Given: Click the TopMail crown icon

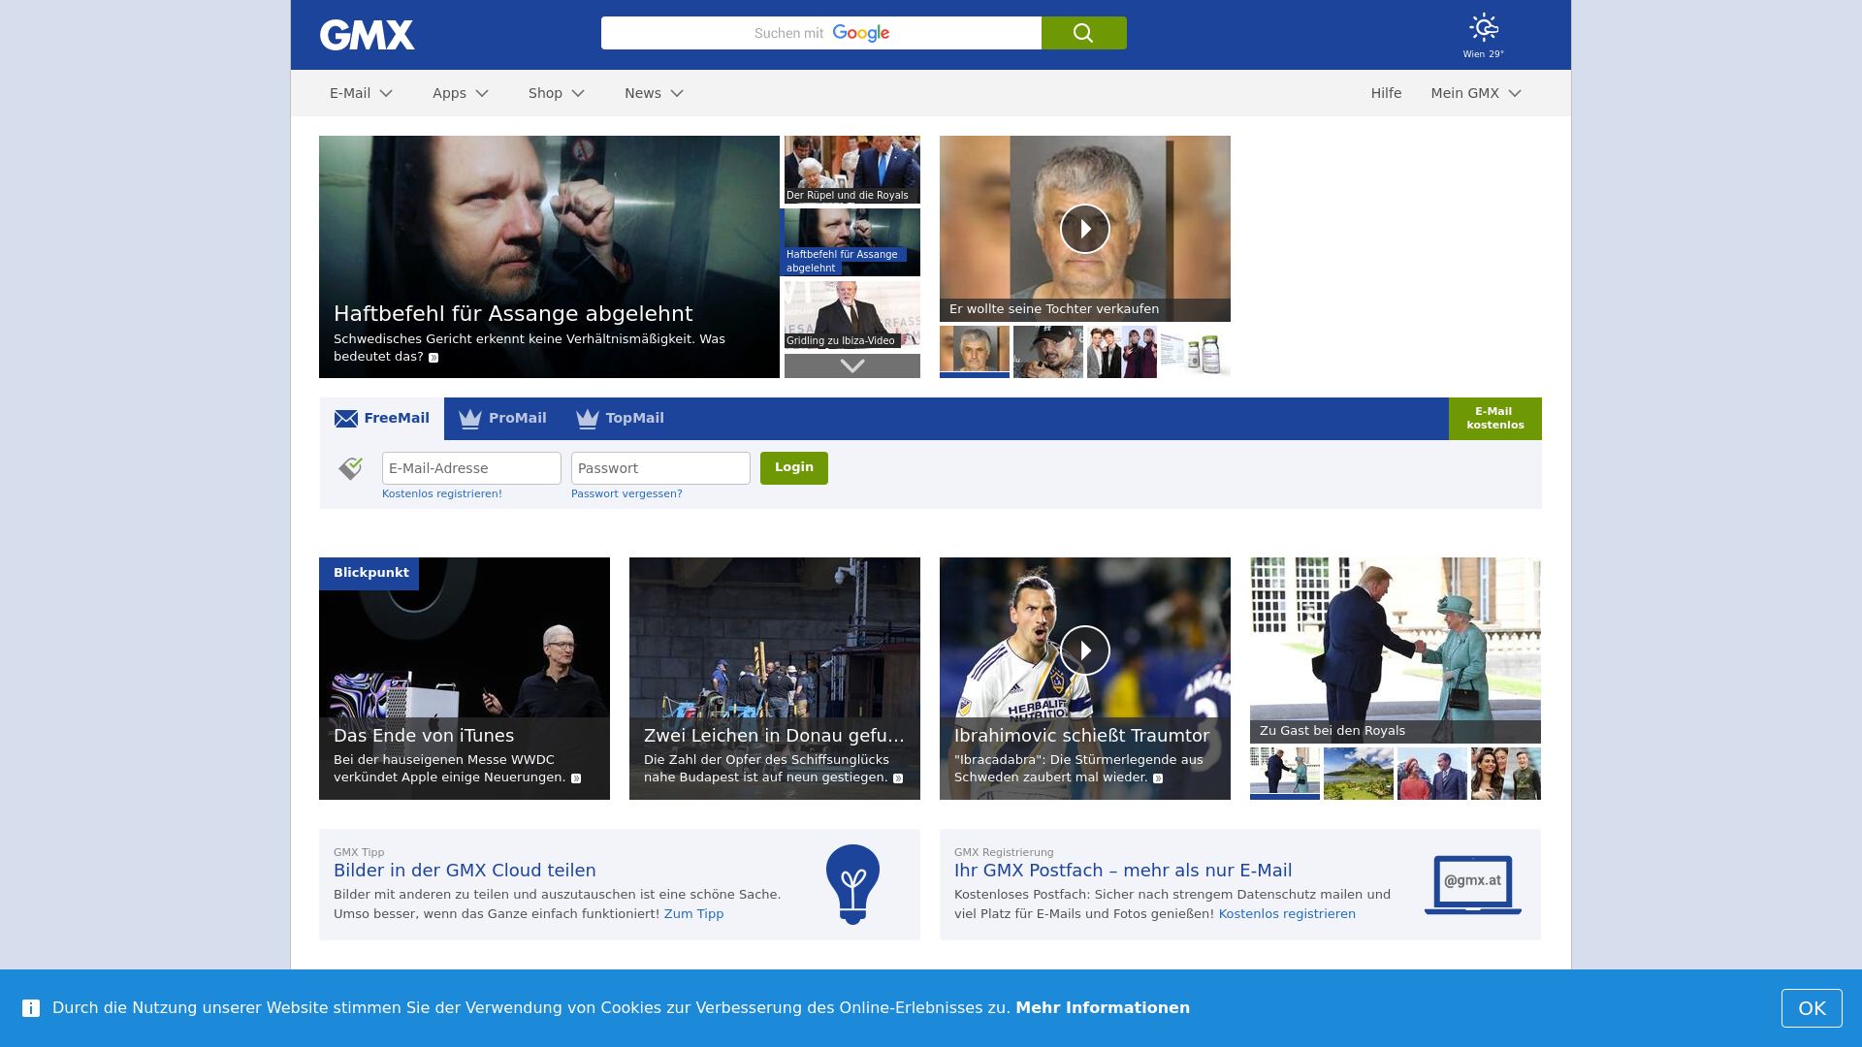Looking at the screenshot, I should pyautogui.click(x=587, y=419).
